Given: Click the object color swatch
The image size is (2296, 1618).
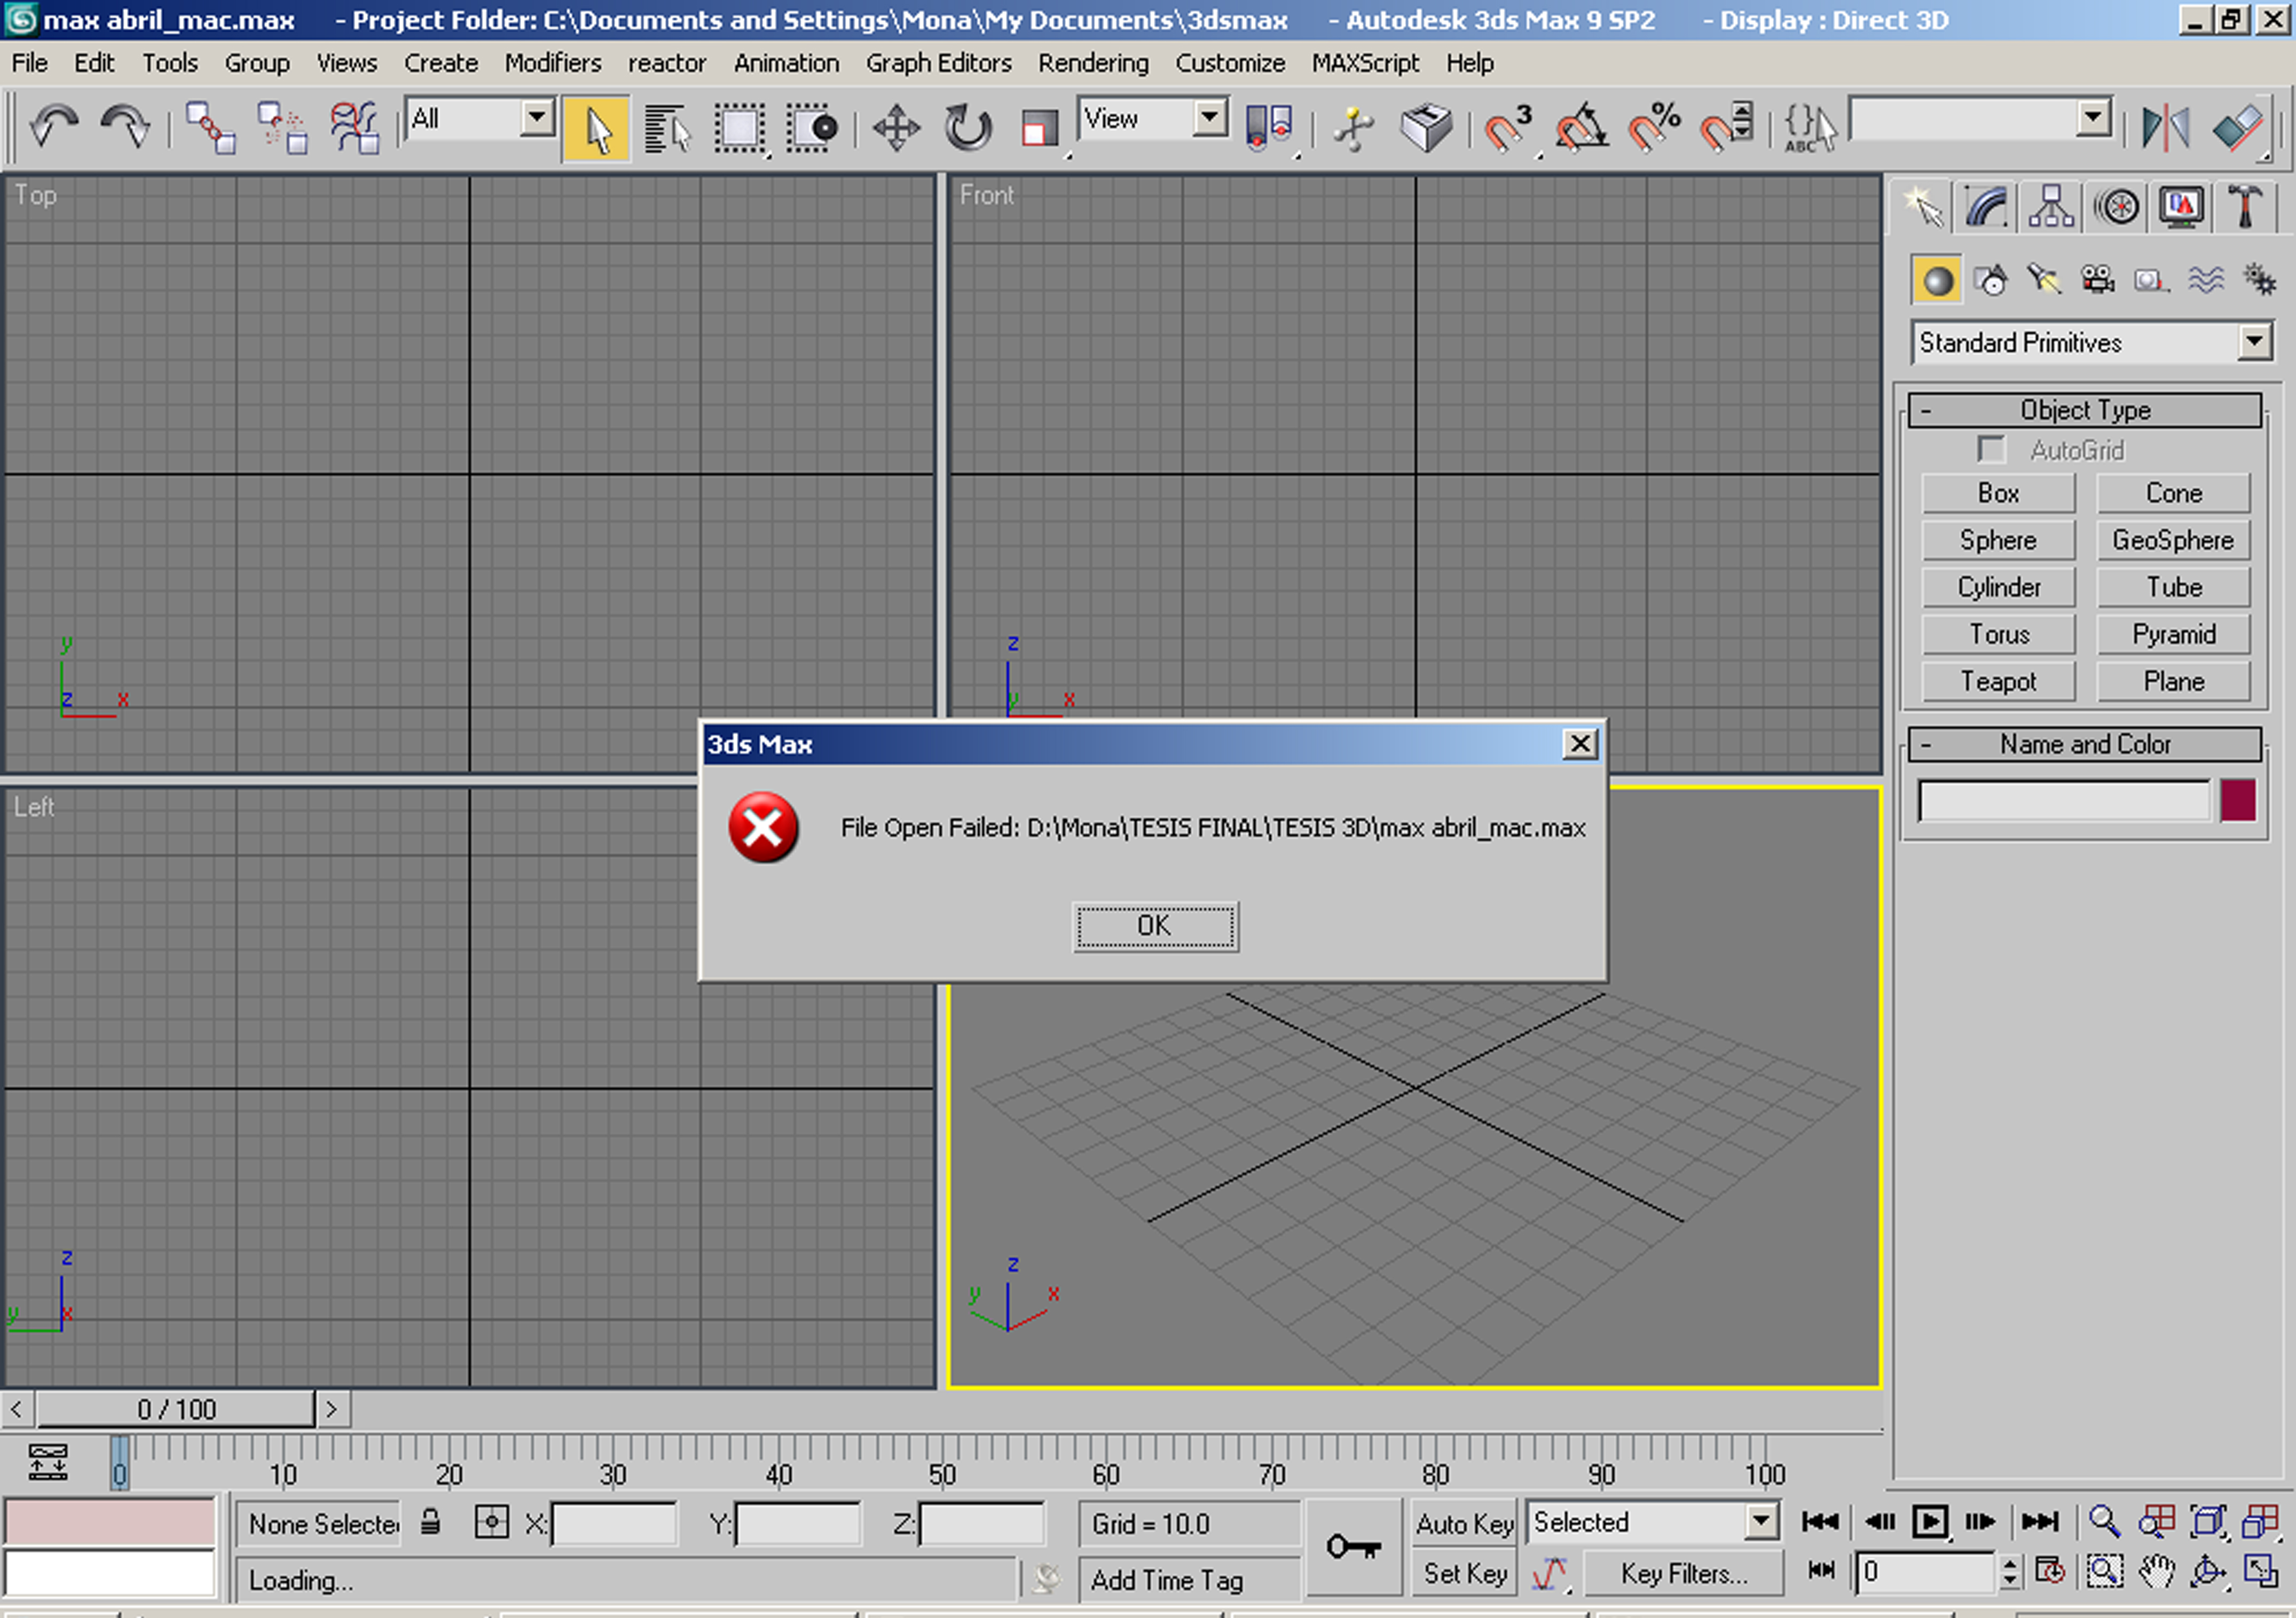Looking at the screenshot, I should tap(2237, 801).
